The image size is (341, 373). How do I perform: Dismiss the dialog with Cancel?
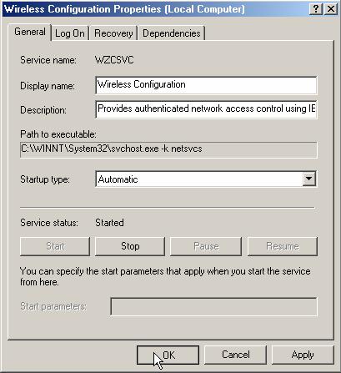235,355
